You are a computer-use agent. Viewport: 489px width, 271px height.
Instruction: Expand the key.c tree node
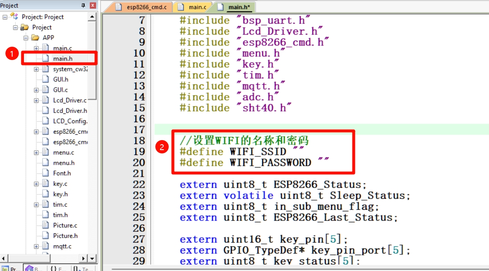[x=36, y=184]
